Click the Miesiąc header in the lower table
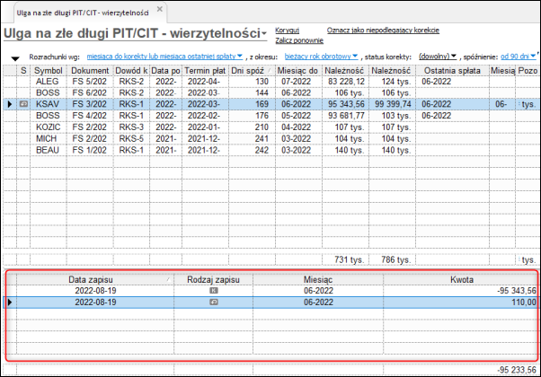The width and height of the screenshot is (541, 377). pos(318,279)
